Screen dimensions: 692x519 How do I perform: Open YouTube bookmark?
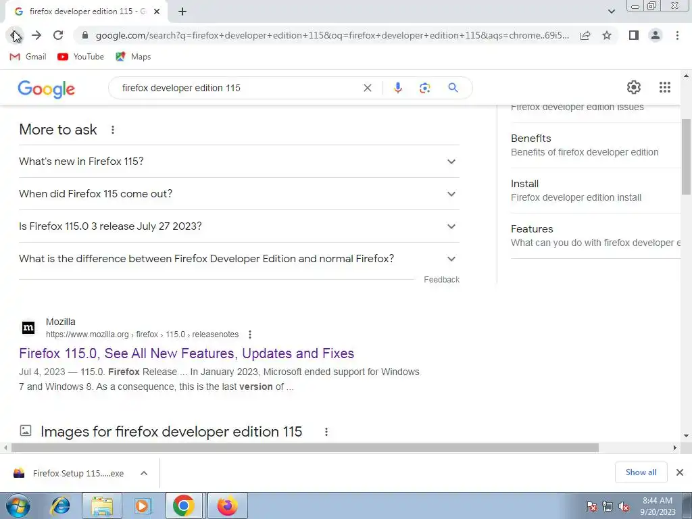pyautogui.click(x=81, y=57)
